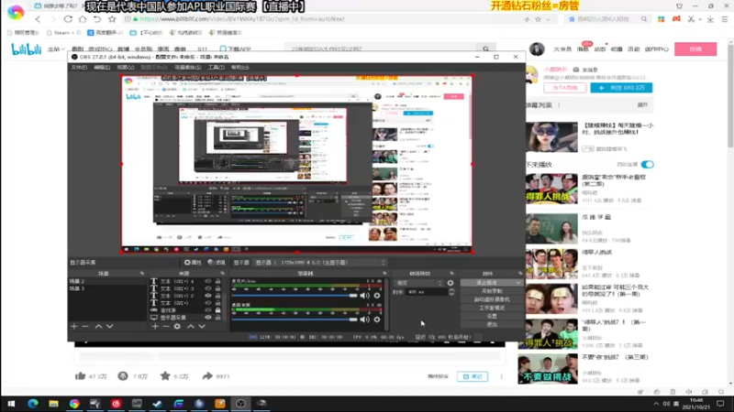Add a new source with the plus icon

[x=155, y=326]
